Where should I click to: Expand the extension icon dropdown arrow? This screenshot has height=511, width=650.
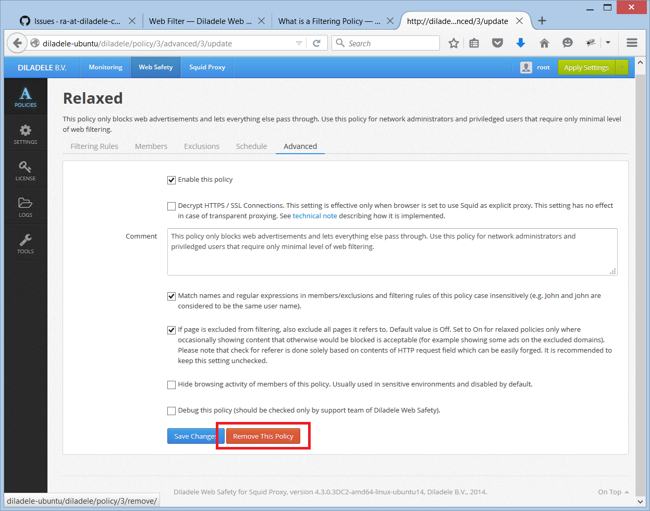(608, 43)
